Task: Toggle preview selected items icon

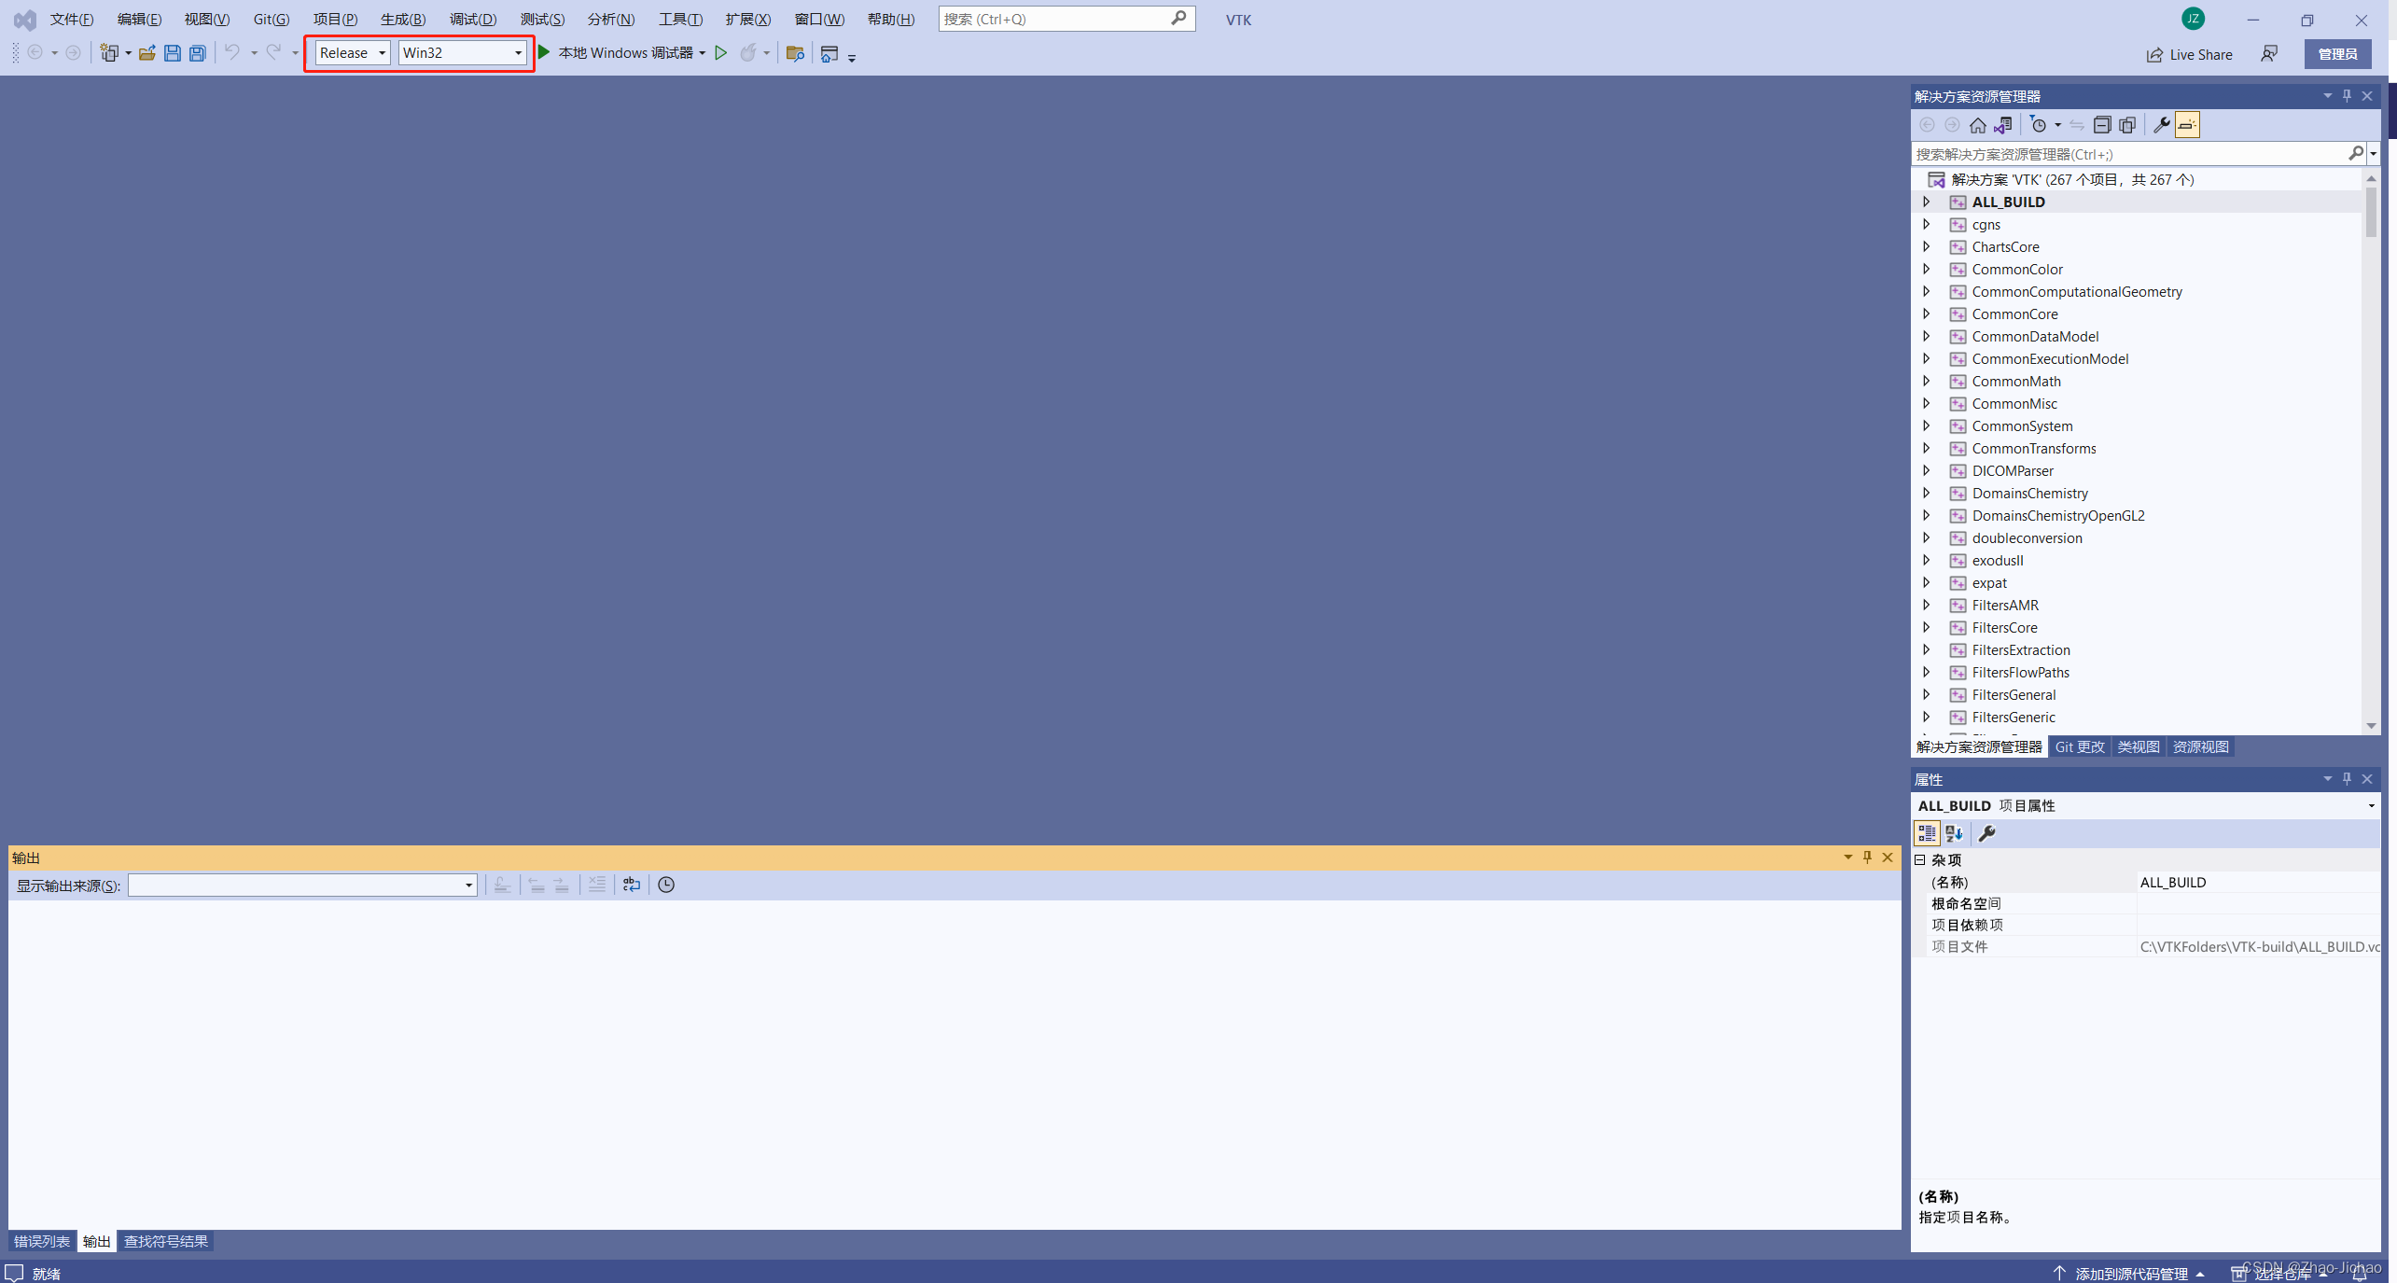Action: point(2187,125)
